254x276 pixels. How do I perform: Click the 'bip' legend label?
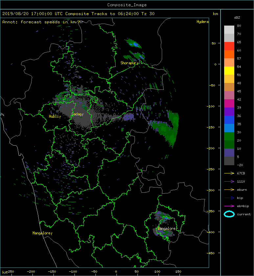pyautogui.click(x=240, y=198)
